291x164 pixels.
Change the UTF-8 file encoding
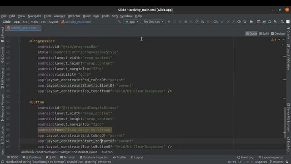point(248,162)
